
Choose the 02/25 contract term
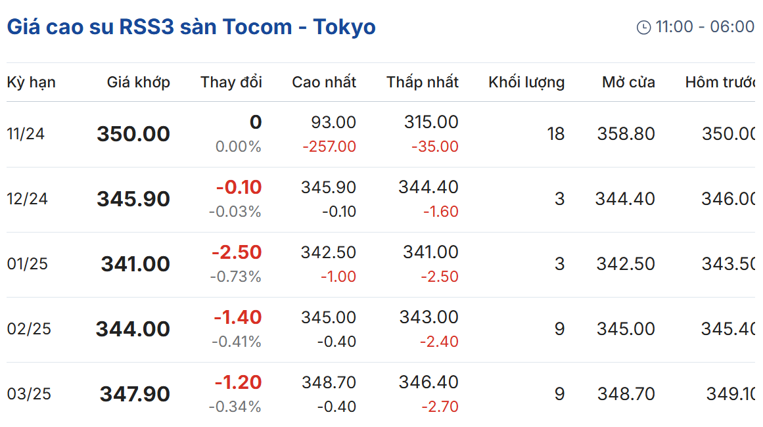pyautogui.click(x=29, y=328)
